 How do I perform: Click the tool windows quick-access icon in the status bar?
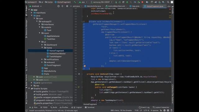pyautogui.click(x=27, y=110)
